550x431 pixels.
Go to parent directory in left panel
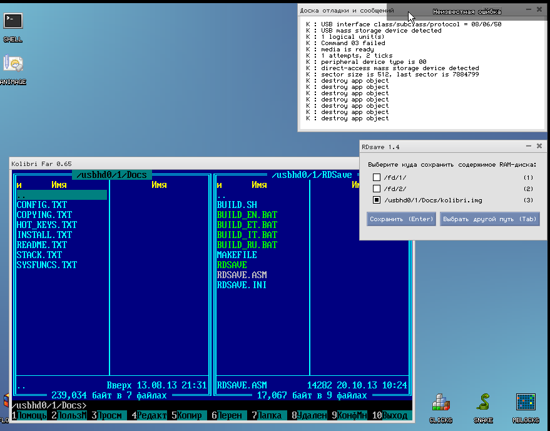(x=61, y=195)
